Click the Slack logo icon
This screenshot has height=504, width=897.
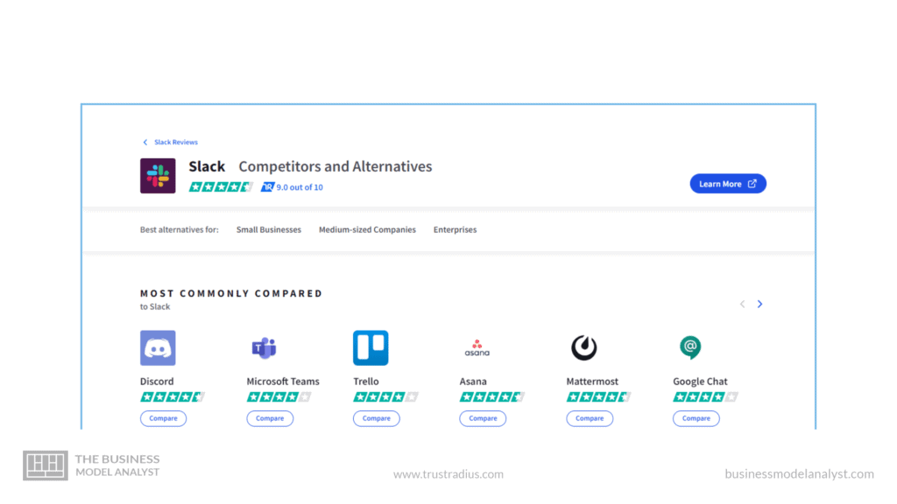pyautogui.click(x=158, y=176)
